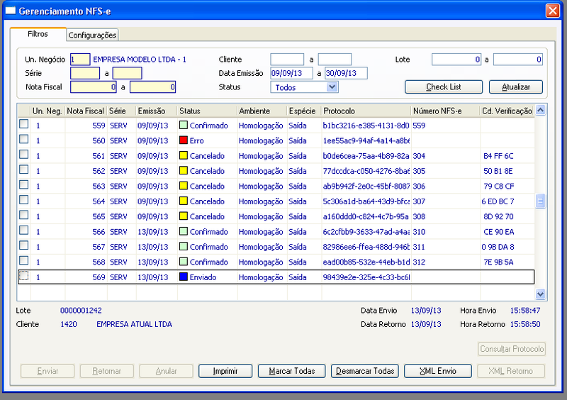Focus the first Nota Fiscal input field
This screenshot has height=400, width=567.
(94, 87)
